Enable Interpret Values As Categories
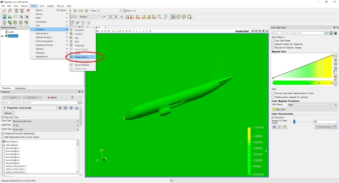 click(273, 44)
